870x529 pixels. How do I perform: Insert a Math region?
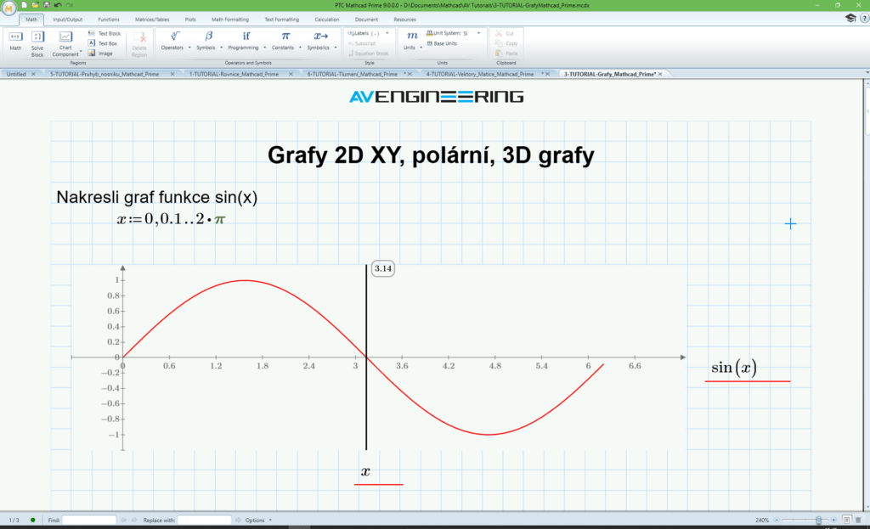pos(15,42)
